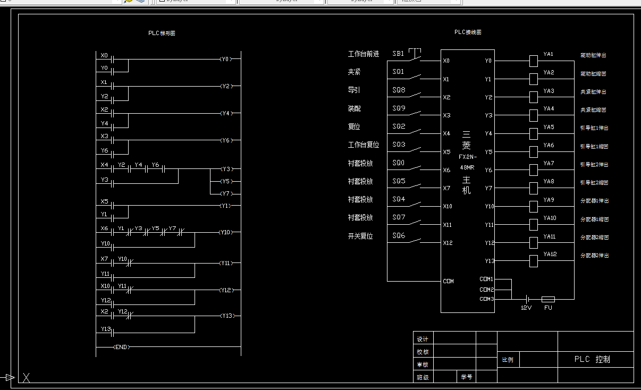Click the PLC 控制 title block cell
This screenshot has width=641, height=390.
(x=596, y=359)
